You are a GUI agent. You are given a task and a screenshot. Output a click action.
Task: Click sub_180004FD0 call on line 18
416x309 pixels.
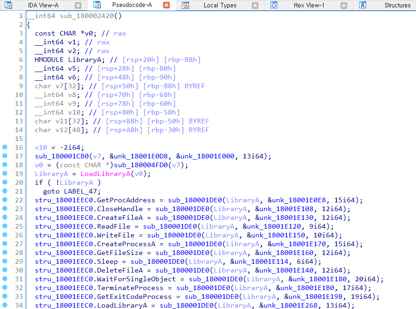(141, 165)
